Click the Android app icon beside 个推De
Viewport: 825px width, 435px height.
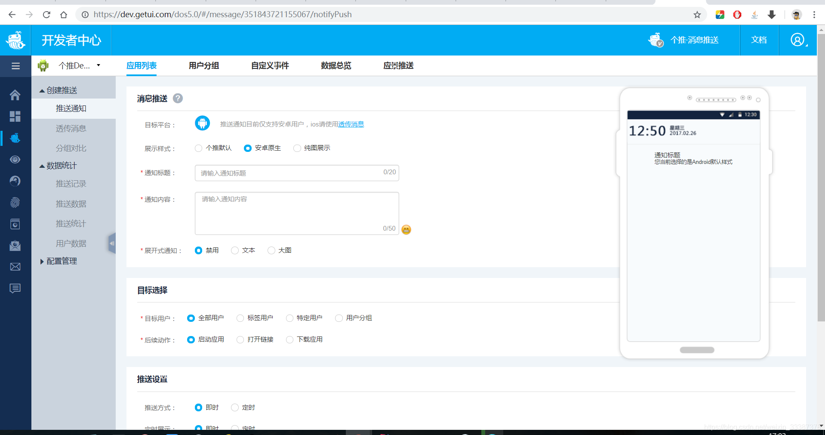tap(43, 66)
